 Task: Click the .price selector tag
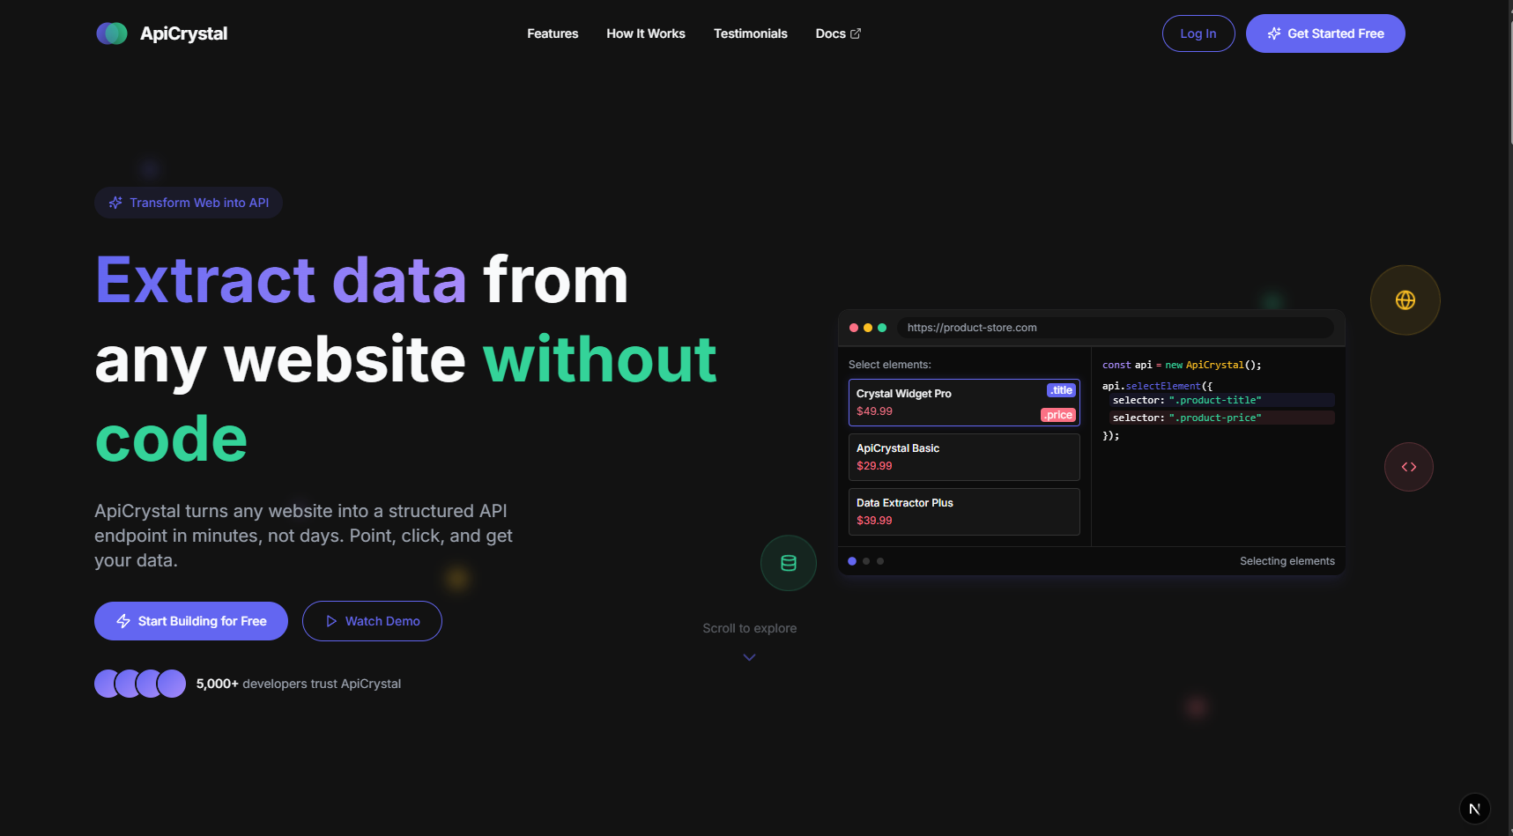(x=1058, y=415)
